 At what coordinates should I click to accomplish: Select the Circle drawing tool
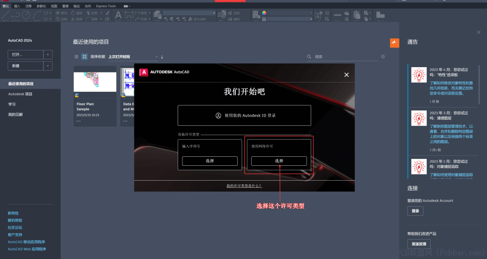pyautogui.click(x=26, y=14)
